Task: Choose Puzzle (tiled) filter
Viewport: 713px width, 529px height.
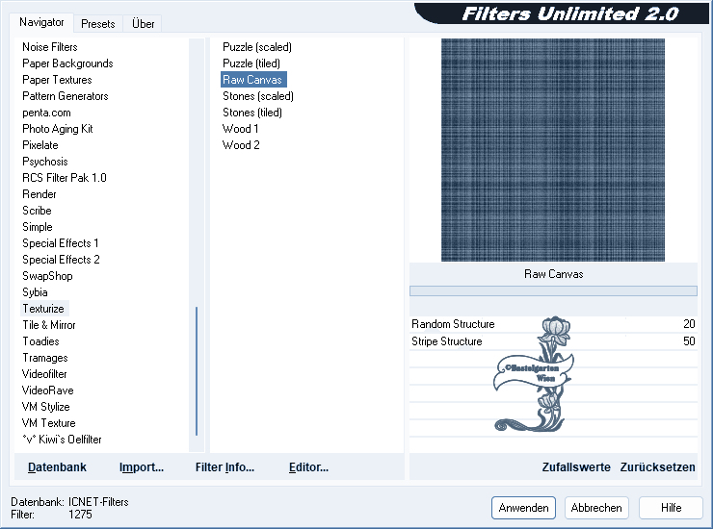Action: pyautogui.click(x=251, y=63)
